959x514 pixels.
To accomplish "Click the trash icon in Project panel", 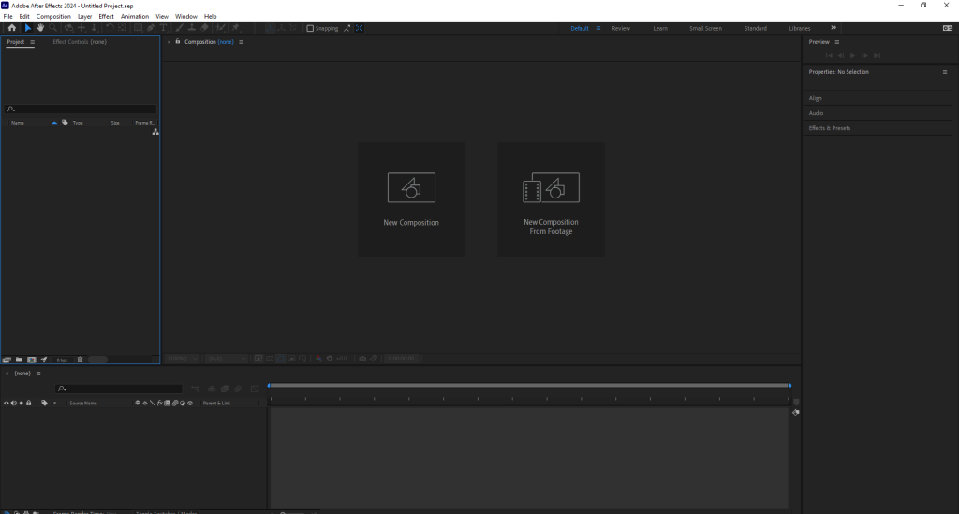I will click(80, 360).
